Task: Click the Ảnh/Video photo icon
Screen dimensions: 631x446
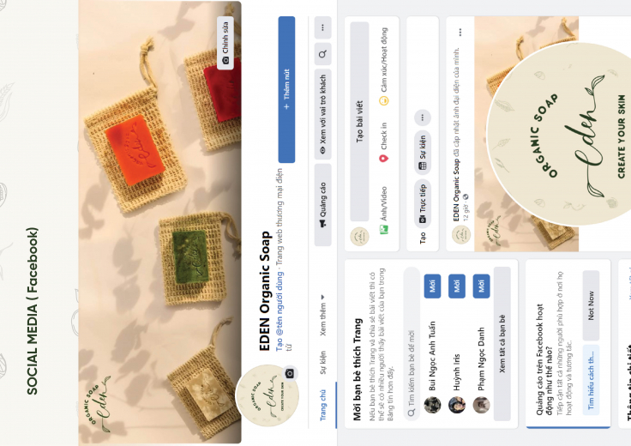Action: tap(384, 230)
